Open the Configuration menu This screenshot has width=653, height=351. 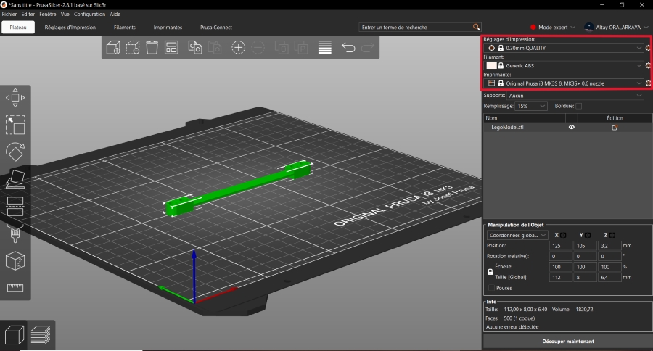pos(89,15)
